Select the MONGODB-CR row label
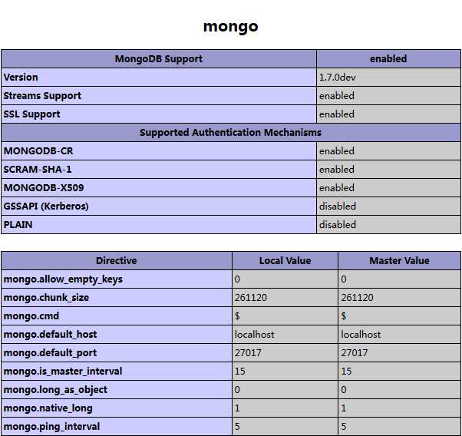Image resolution: width=462 pixels, height=436 pixels. 38,151
